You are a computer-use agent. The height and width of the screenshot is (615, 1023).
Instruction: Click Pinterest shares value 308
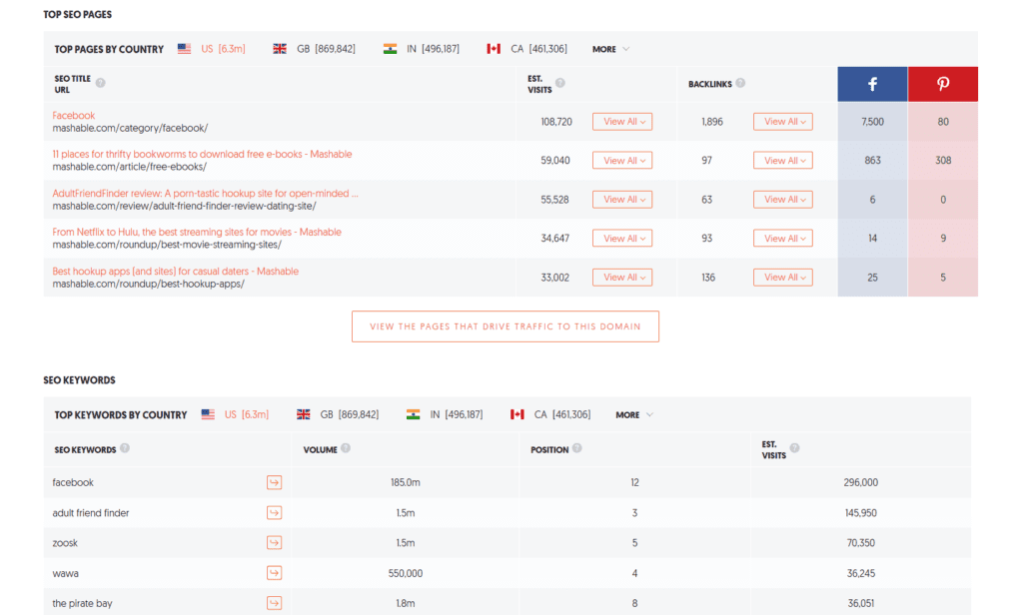(x=943, y=161)
